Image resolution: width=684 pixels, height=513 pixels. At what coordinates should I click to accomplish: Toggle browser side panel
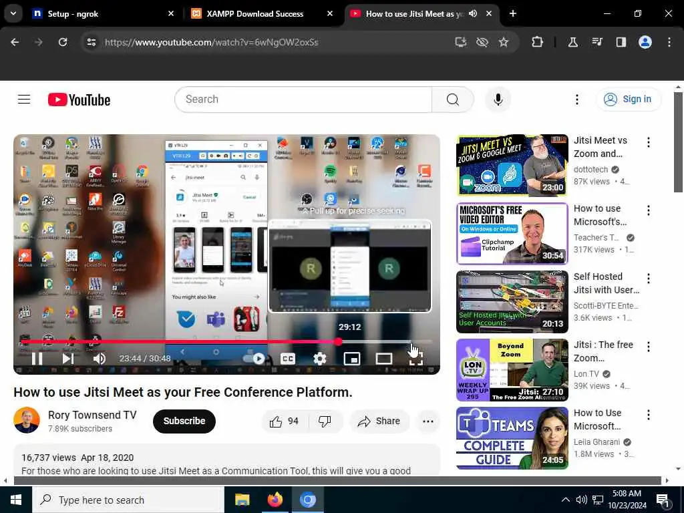pyautogui.click(x=621, y=42)
